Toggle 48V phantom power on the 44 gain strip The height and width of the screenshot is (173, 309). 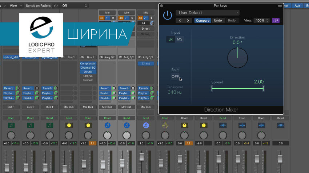click(140, 18)
